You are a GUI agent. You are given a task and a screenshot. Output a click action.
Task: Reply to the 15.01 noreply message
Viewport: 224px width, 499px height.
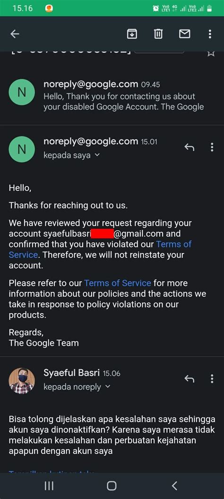(189, 147)
